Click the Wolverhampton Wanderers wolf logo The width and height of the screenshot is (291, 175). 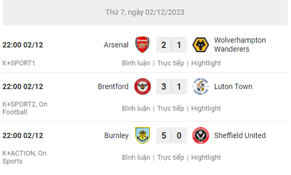click(x=201, y=45)
